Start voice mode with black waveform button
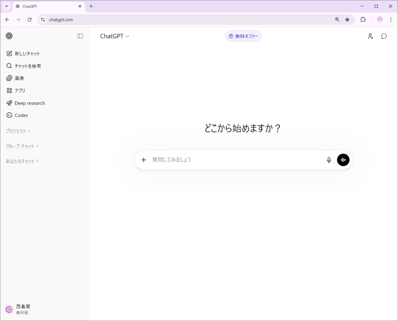This screenshot has height=321, width=398. pyautogui.click(x=343, y=160)
